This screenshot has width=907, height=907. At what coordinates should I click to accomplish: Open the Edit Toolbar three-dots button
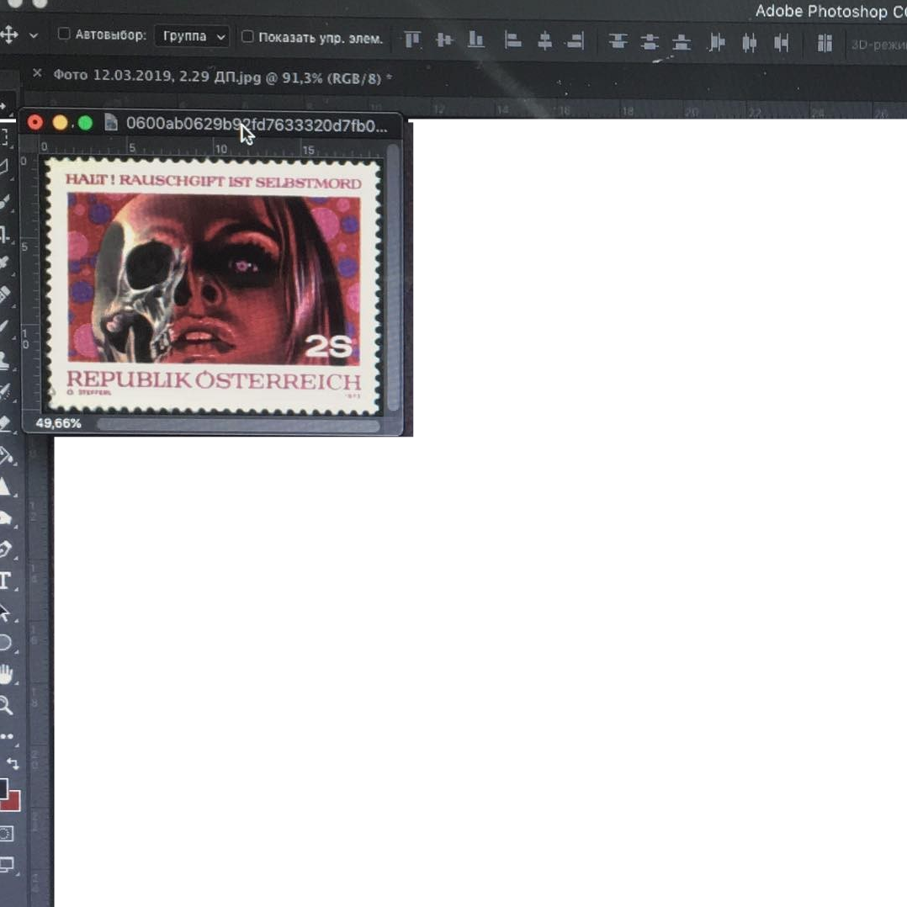7,736
